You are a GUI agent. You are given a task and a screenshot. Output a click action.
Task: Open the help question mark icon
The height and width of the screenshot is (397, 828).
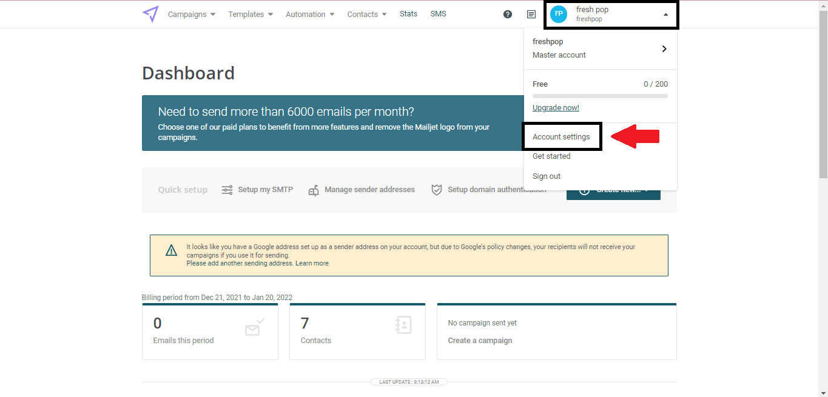pyautogui.click(x=508, y=14)
